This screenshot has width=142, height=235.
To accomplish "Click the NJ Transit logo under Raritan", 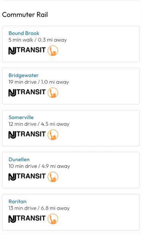I will tap(27, 219).
